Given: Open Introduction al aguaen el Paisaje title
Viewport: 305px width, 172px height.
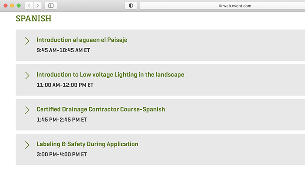Looking at the screenshot, I should 82,40.
